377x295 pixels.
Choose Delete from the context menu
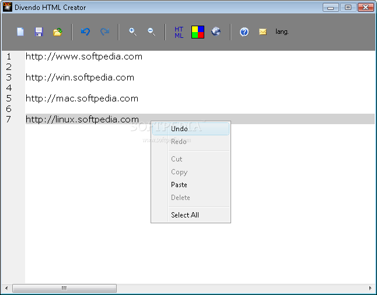pyautogui.click(x=191, y=198)
